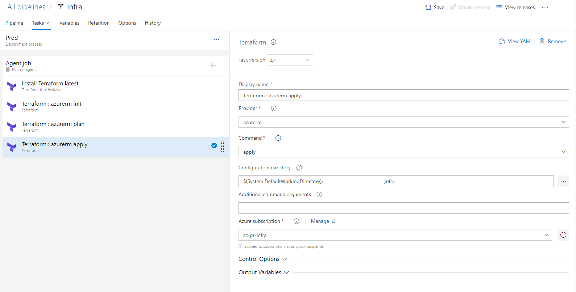Click the Install Terraform latest task icon
The image size is (576, 292).
[12, 86]
